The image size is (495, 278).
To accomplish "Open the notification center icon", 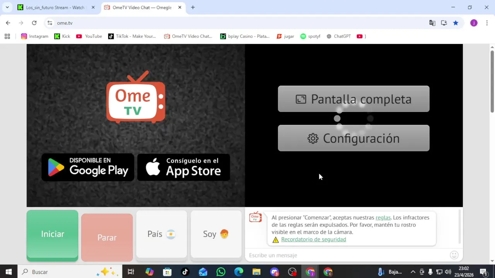I will coord(483,272).
